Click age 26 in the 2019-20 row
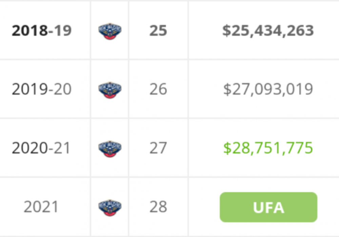Screen dimensions: 339x237 click(x=158, y=89)
